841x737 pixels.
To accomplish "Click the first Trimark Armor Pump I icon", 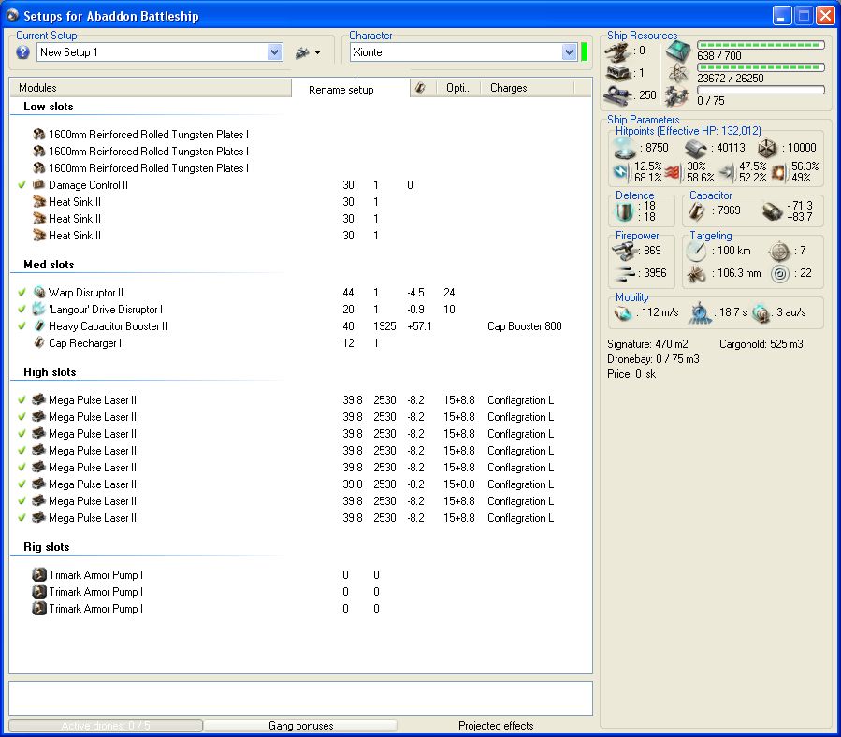I will 38,575.
